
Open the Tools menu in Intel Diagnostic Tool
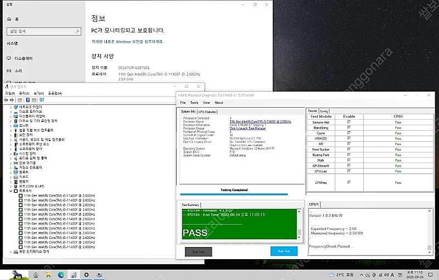194,103
